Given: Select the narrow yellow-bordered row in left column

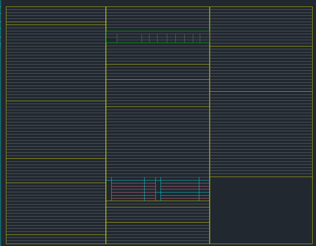Looking at the screenshot, I should (x=56, y=23).
